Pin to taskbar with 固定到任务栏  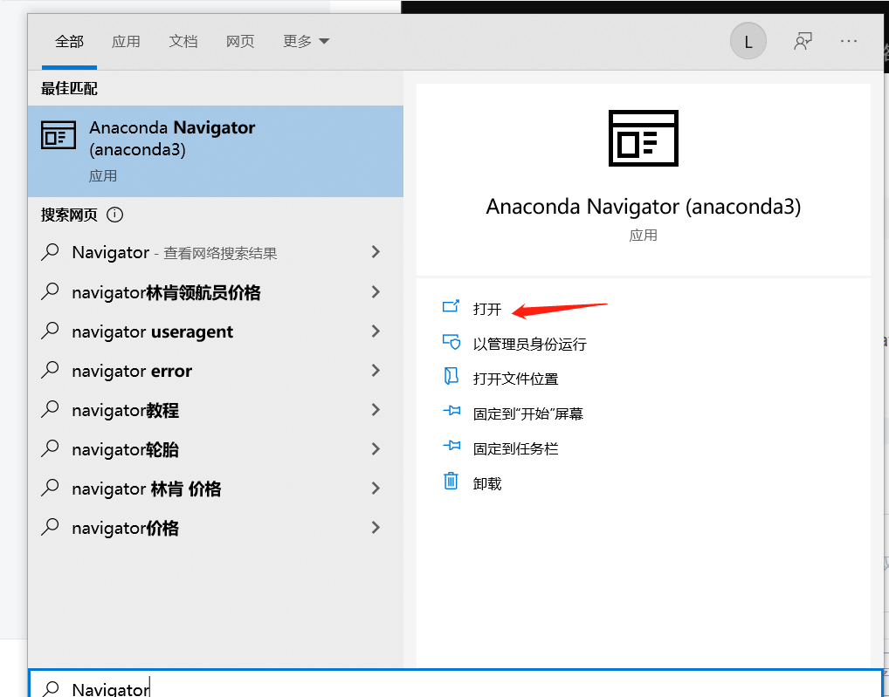pos(515,449)
